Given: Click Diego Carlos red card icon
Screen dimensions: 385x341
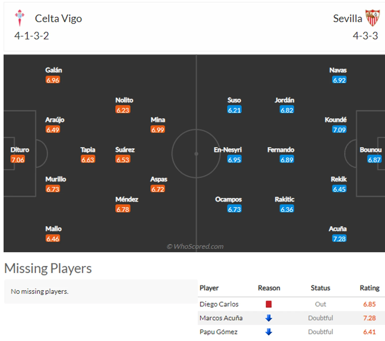Looking at the screenshot, I should point(268,304).
